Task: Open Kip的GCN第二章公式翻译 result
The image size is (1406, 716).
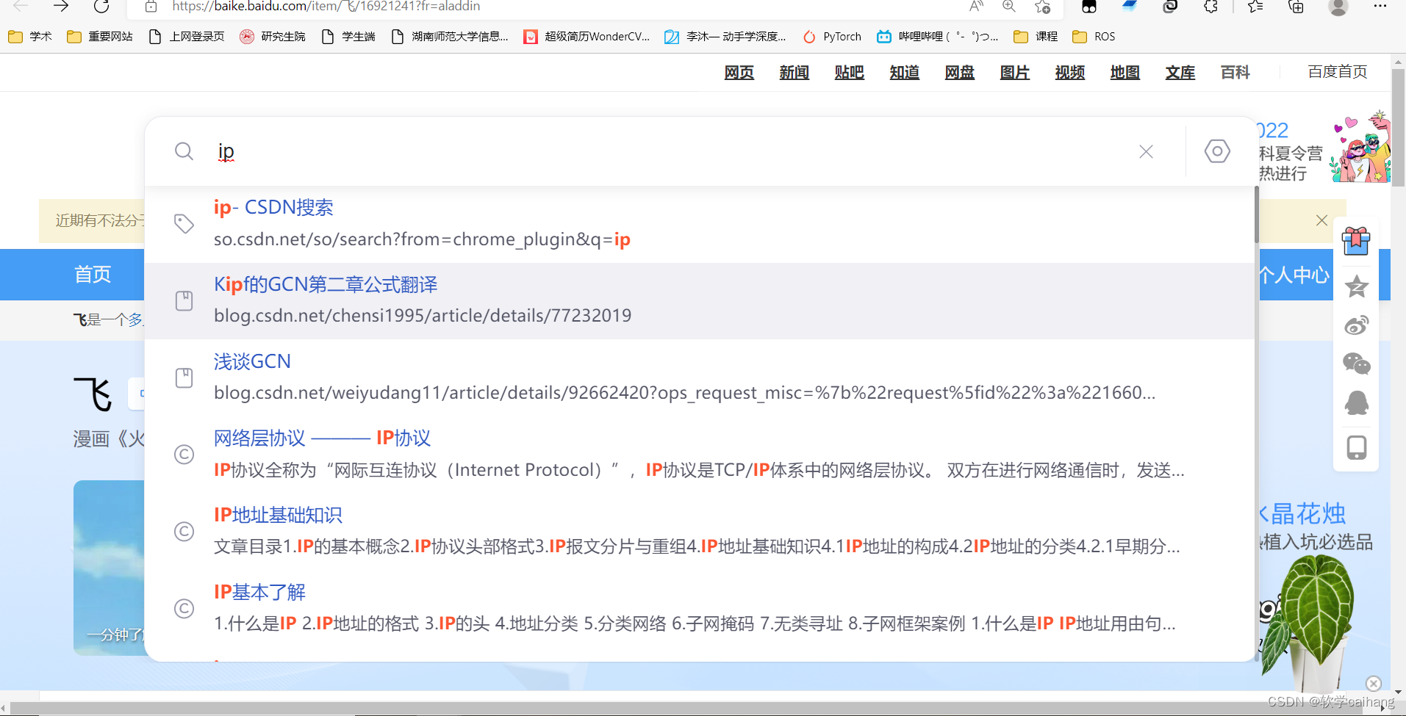Action: tap(326, 285)
